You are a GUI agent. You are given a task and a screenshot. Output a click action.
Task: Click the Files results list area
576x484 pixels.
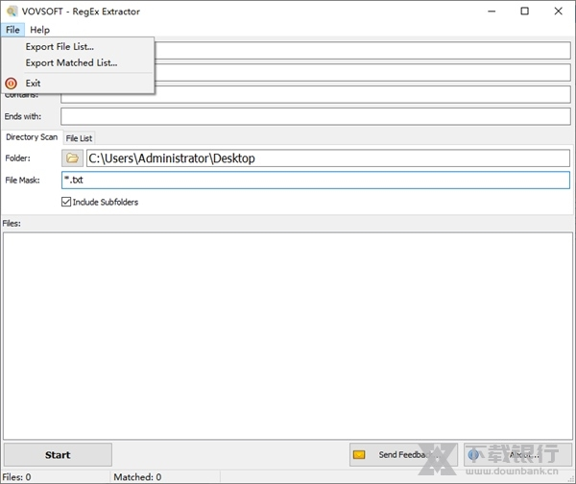tap(288, 336)
